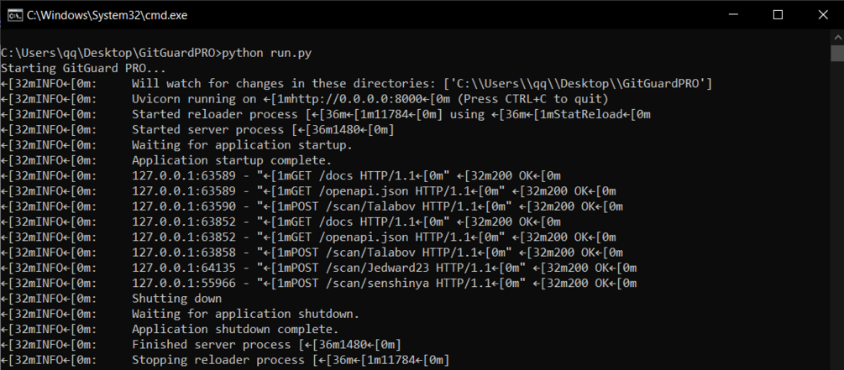844x370 pixels.
Task: Click the 'Stopping reloader process' line
Action: [225, 360]
